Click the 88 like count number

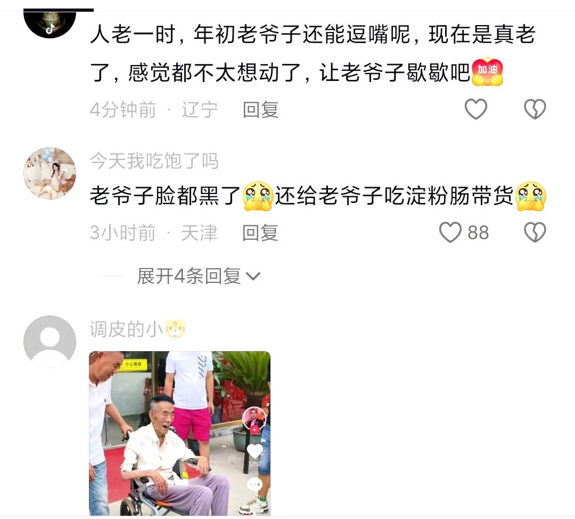(x=478, y=233)
